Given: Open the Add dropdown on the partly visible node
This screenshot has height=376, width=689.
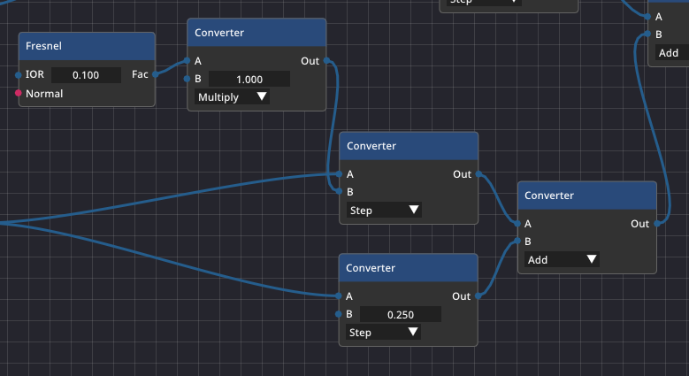Looking at the screenshot, I should click(x=672, y=53).
